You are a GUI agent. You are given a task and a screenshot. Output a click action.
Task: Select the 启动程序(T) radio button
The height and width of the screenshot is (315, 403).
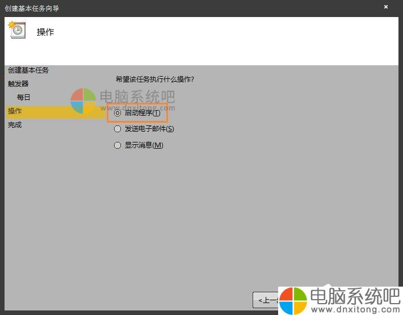pos(117,113)
